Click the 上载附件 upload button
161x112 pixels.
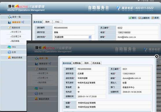coord(144,18)
